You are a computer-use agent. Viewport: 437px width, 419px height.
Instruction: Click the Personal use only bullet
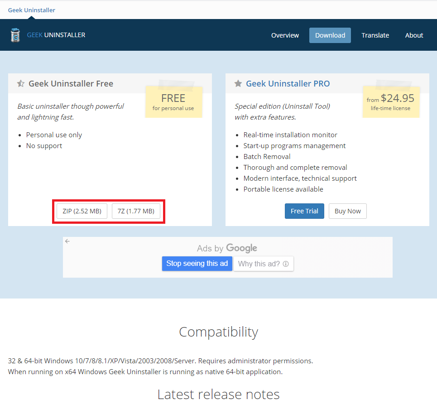[54, 135]
